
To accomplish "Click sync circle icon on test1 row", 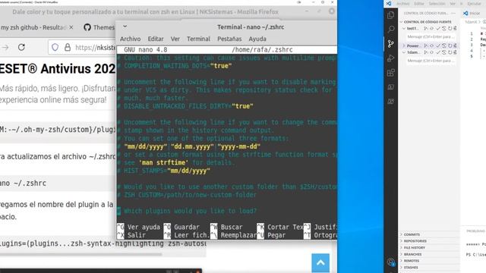I will (432, 29).
